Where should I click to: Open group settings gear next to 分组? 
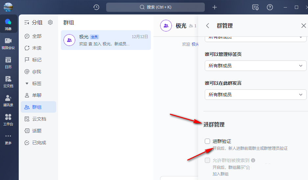tap(50, 22)
